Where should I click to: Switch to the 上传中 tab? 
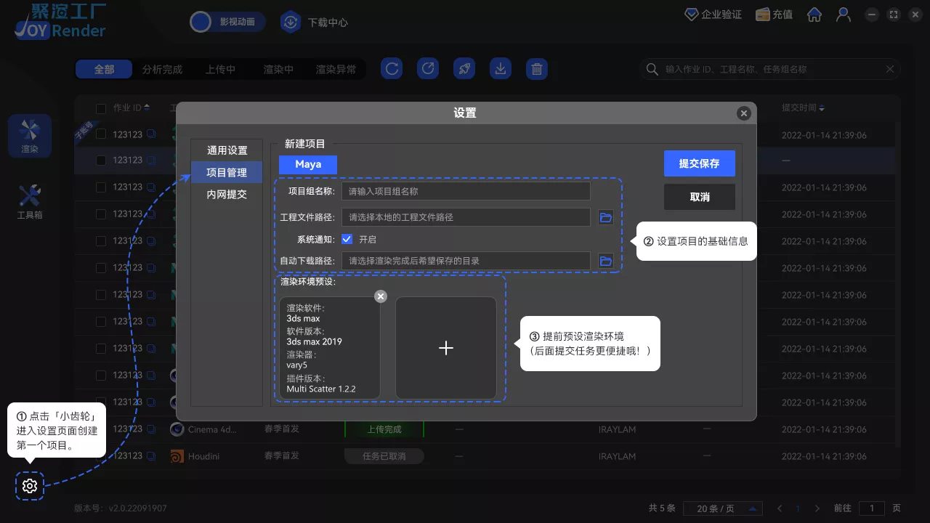220,69
